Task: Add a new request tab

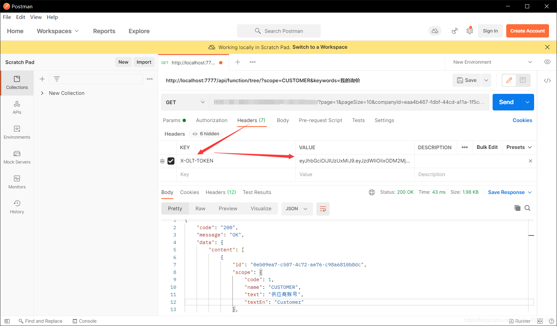Action: point(238,62)
